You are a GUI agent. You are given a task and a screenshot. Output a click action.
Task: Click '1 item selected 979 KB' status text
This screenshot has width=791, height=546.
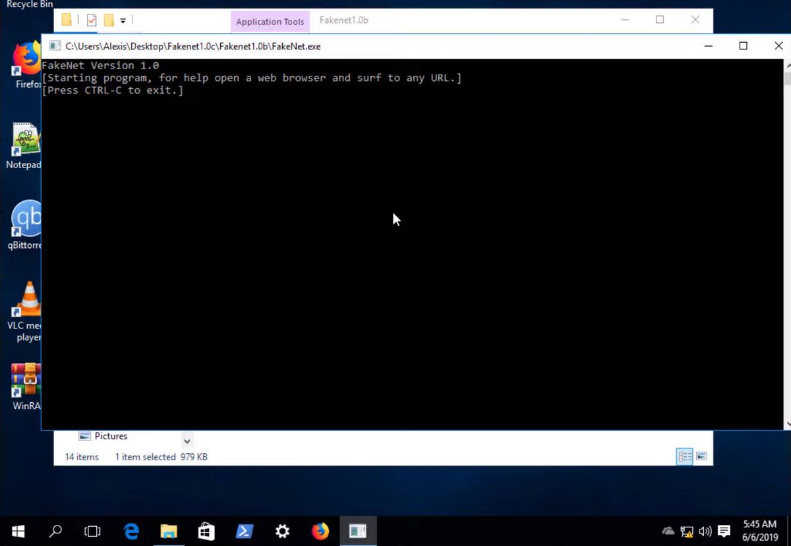coord(161,456)
